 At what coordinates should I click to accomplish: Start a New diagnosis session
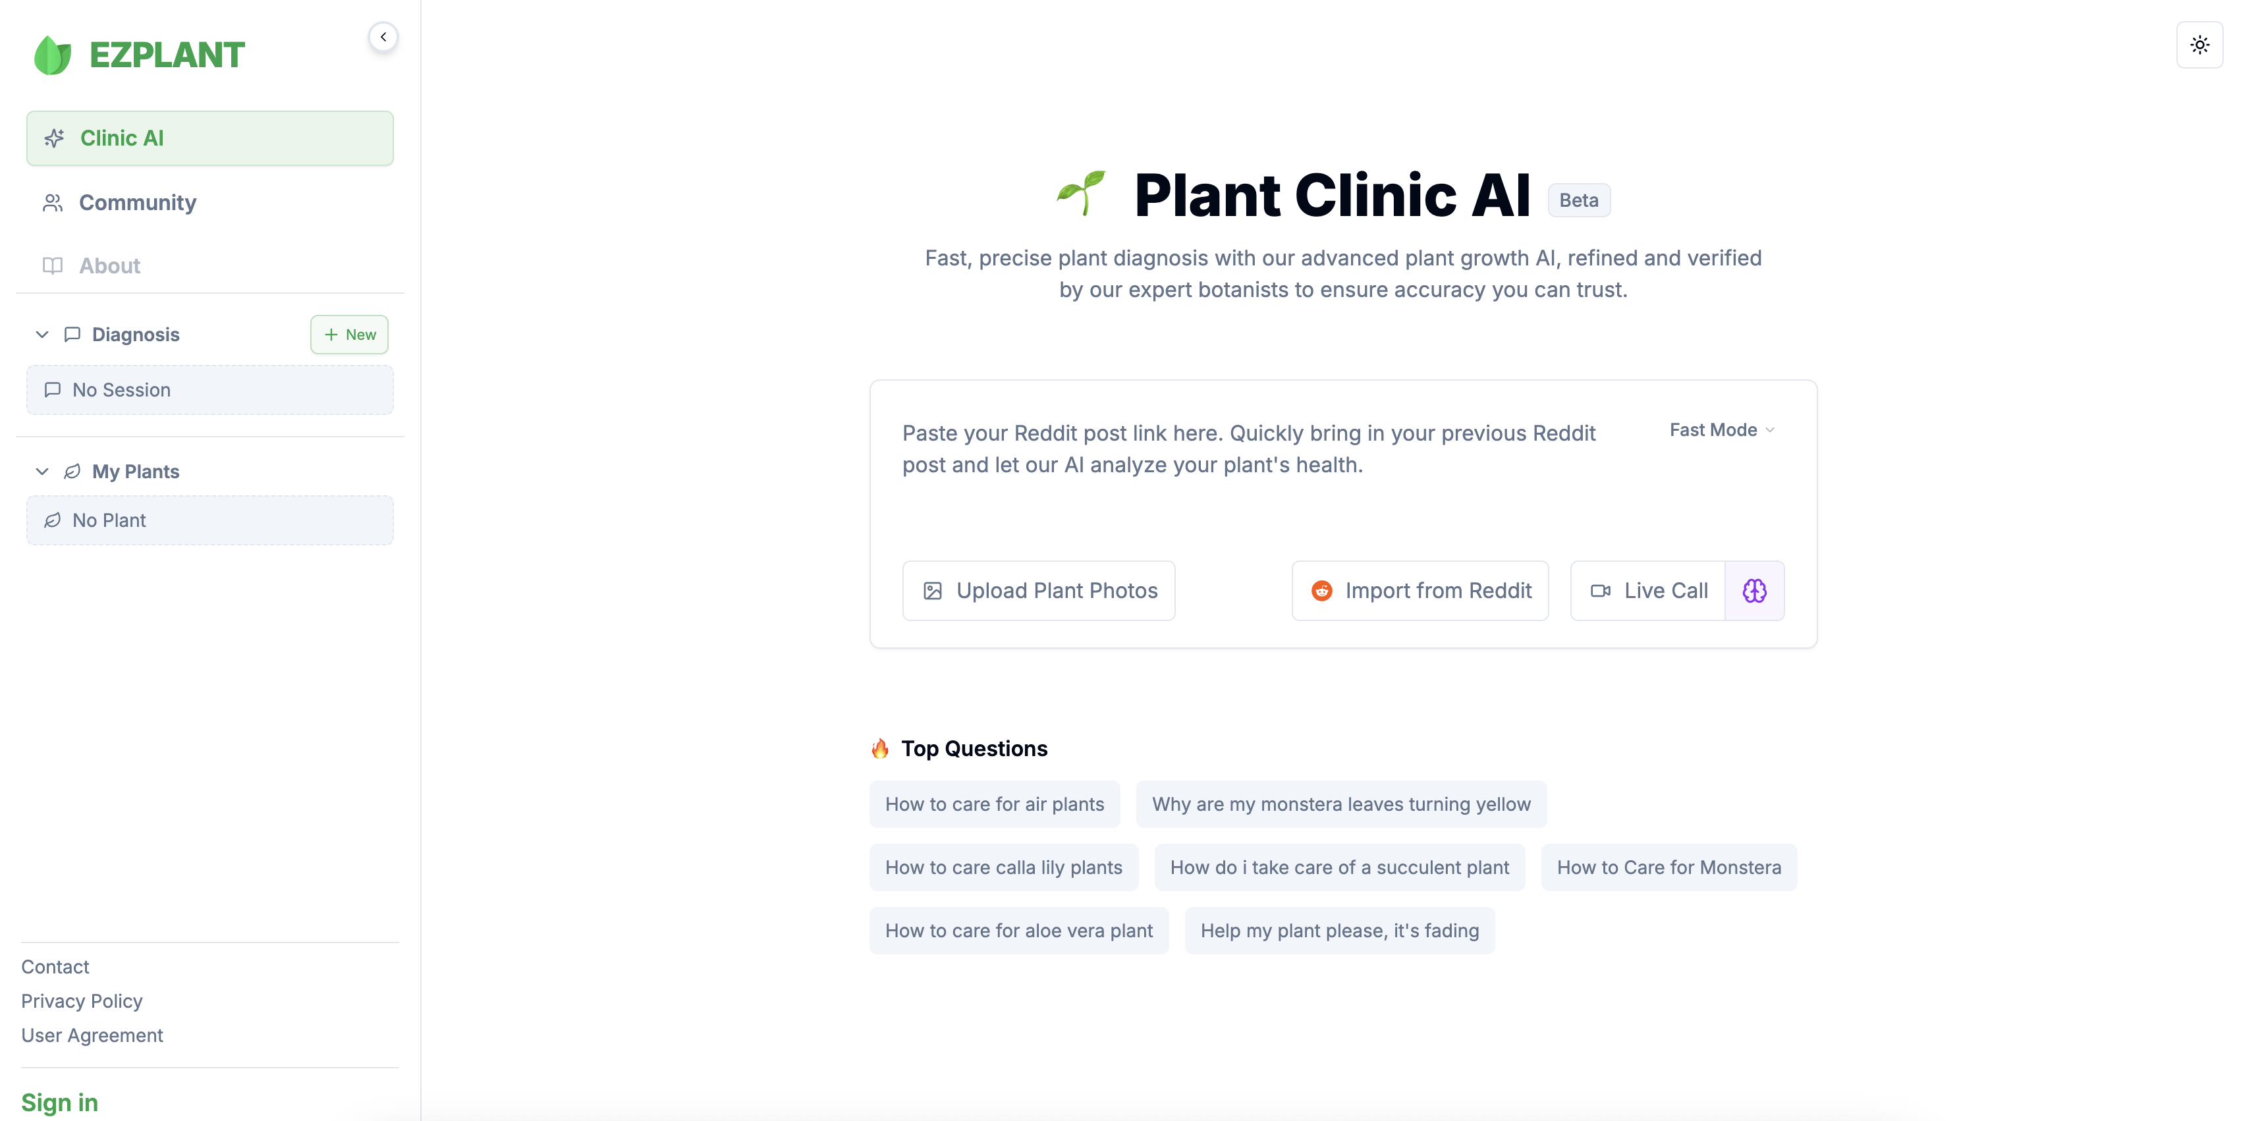350,335
